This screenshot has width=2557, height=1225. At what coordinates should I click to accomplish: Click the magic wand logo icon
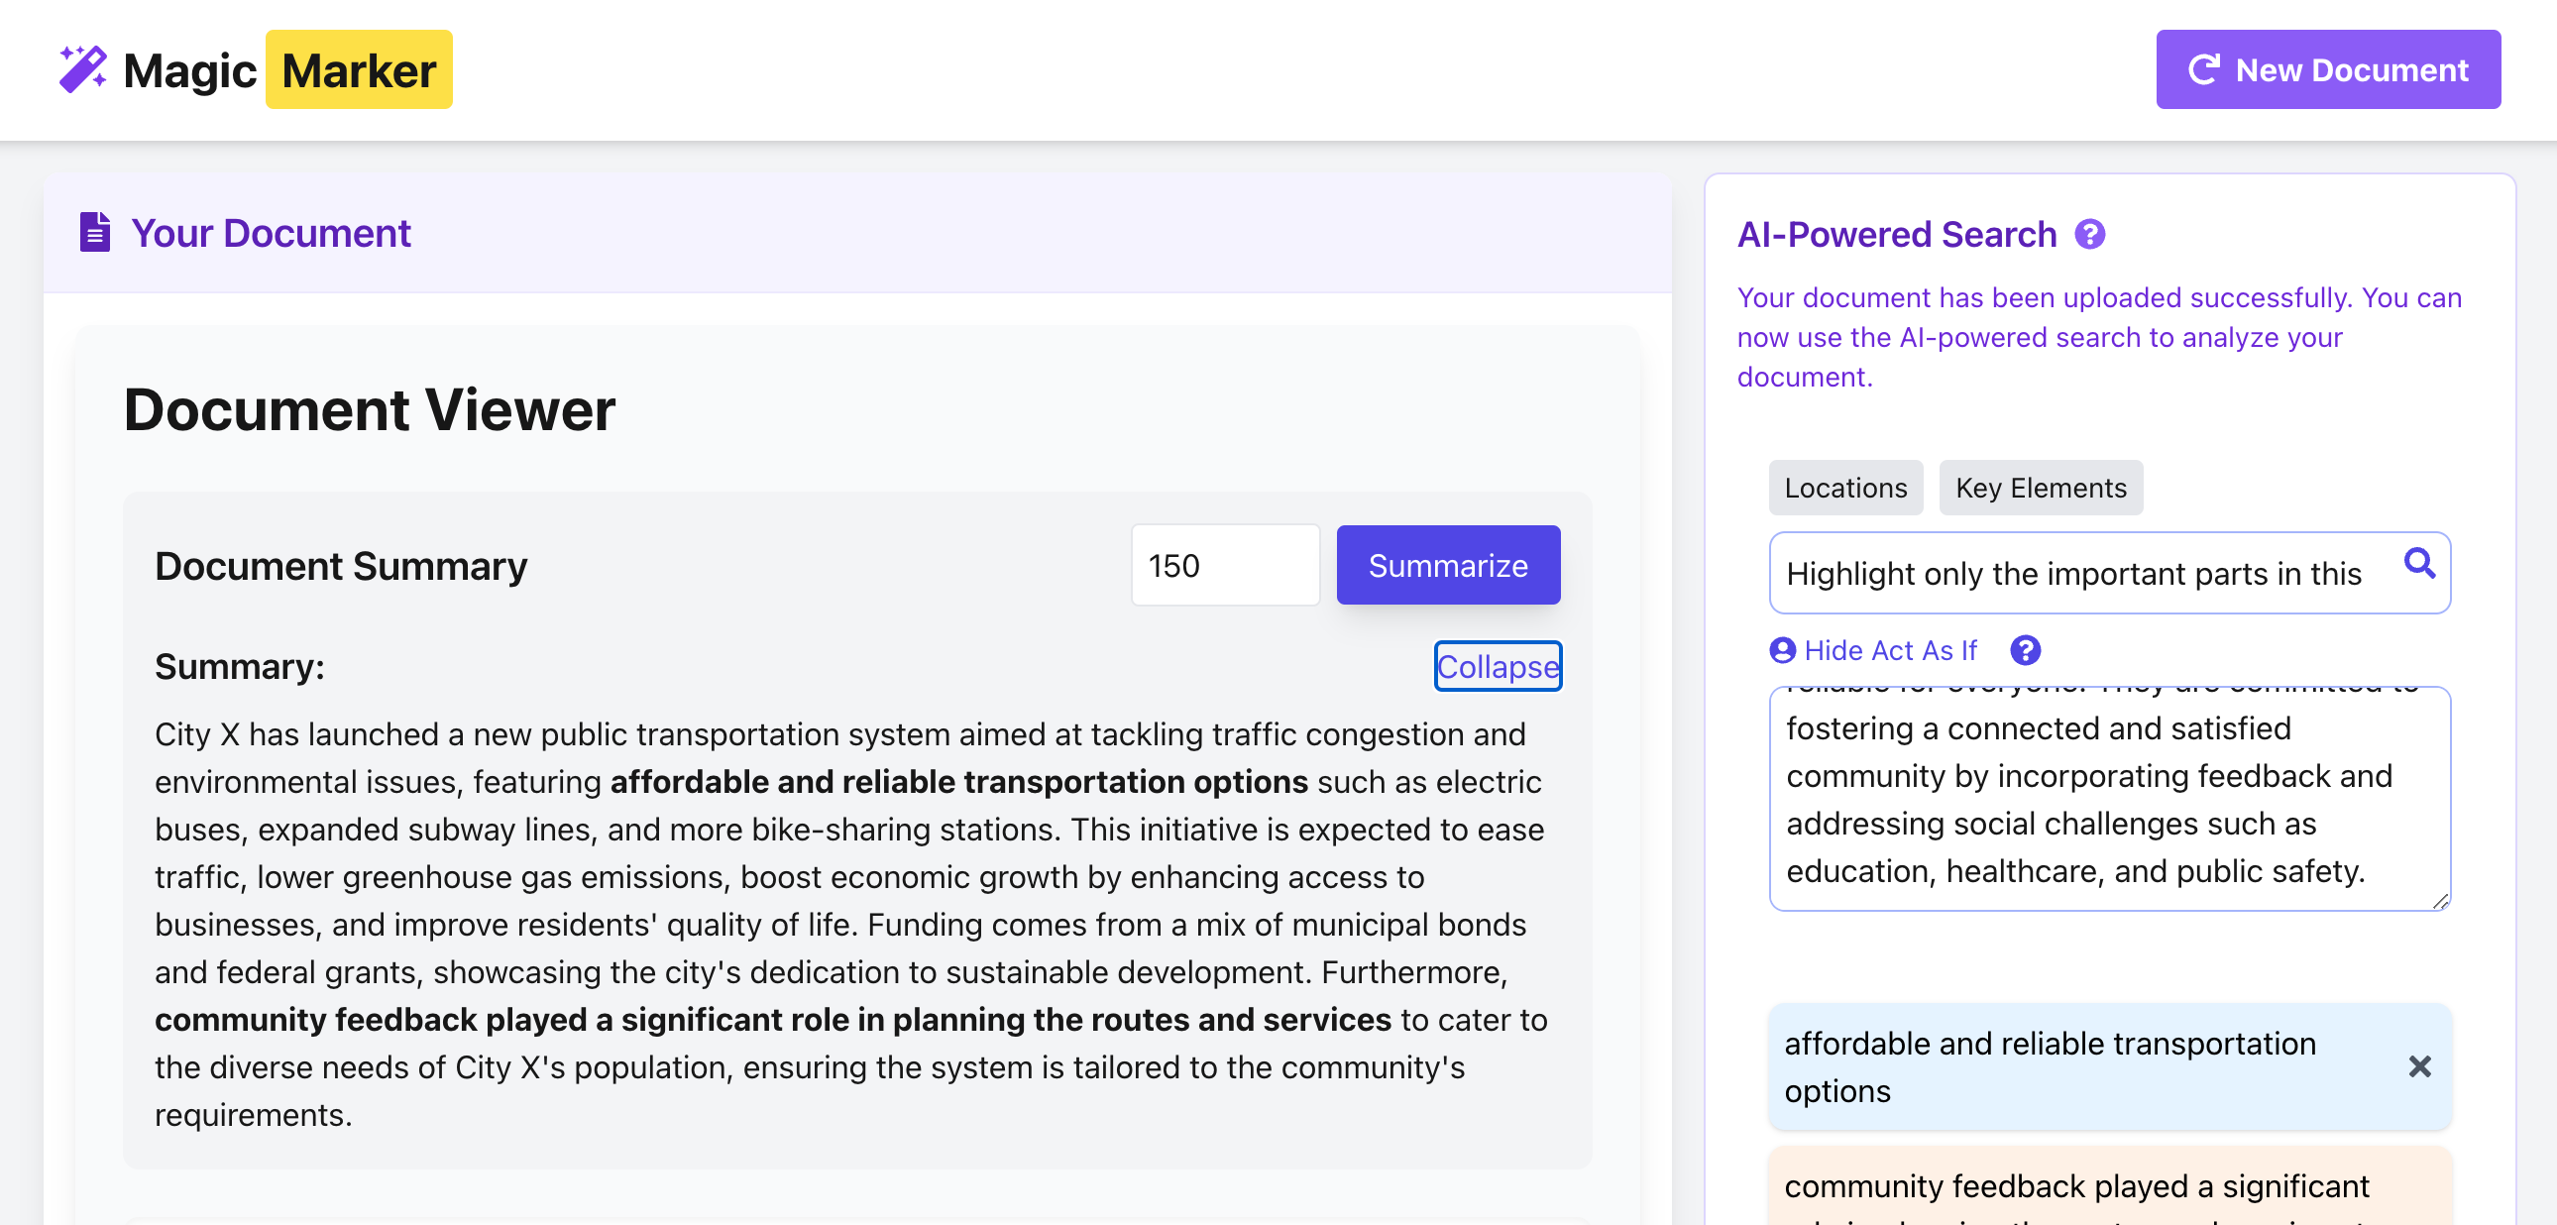tap(82, 69)
